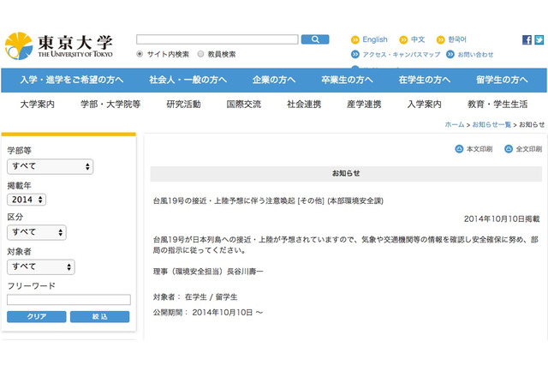Select the 教員検索 radio button

(200, 54)
